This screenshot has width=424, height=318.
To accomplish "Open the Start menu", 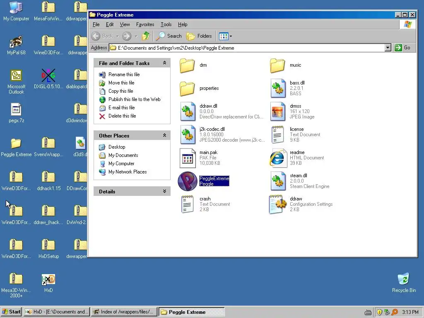I will [11, 312].
